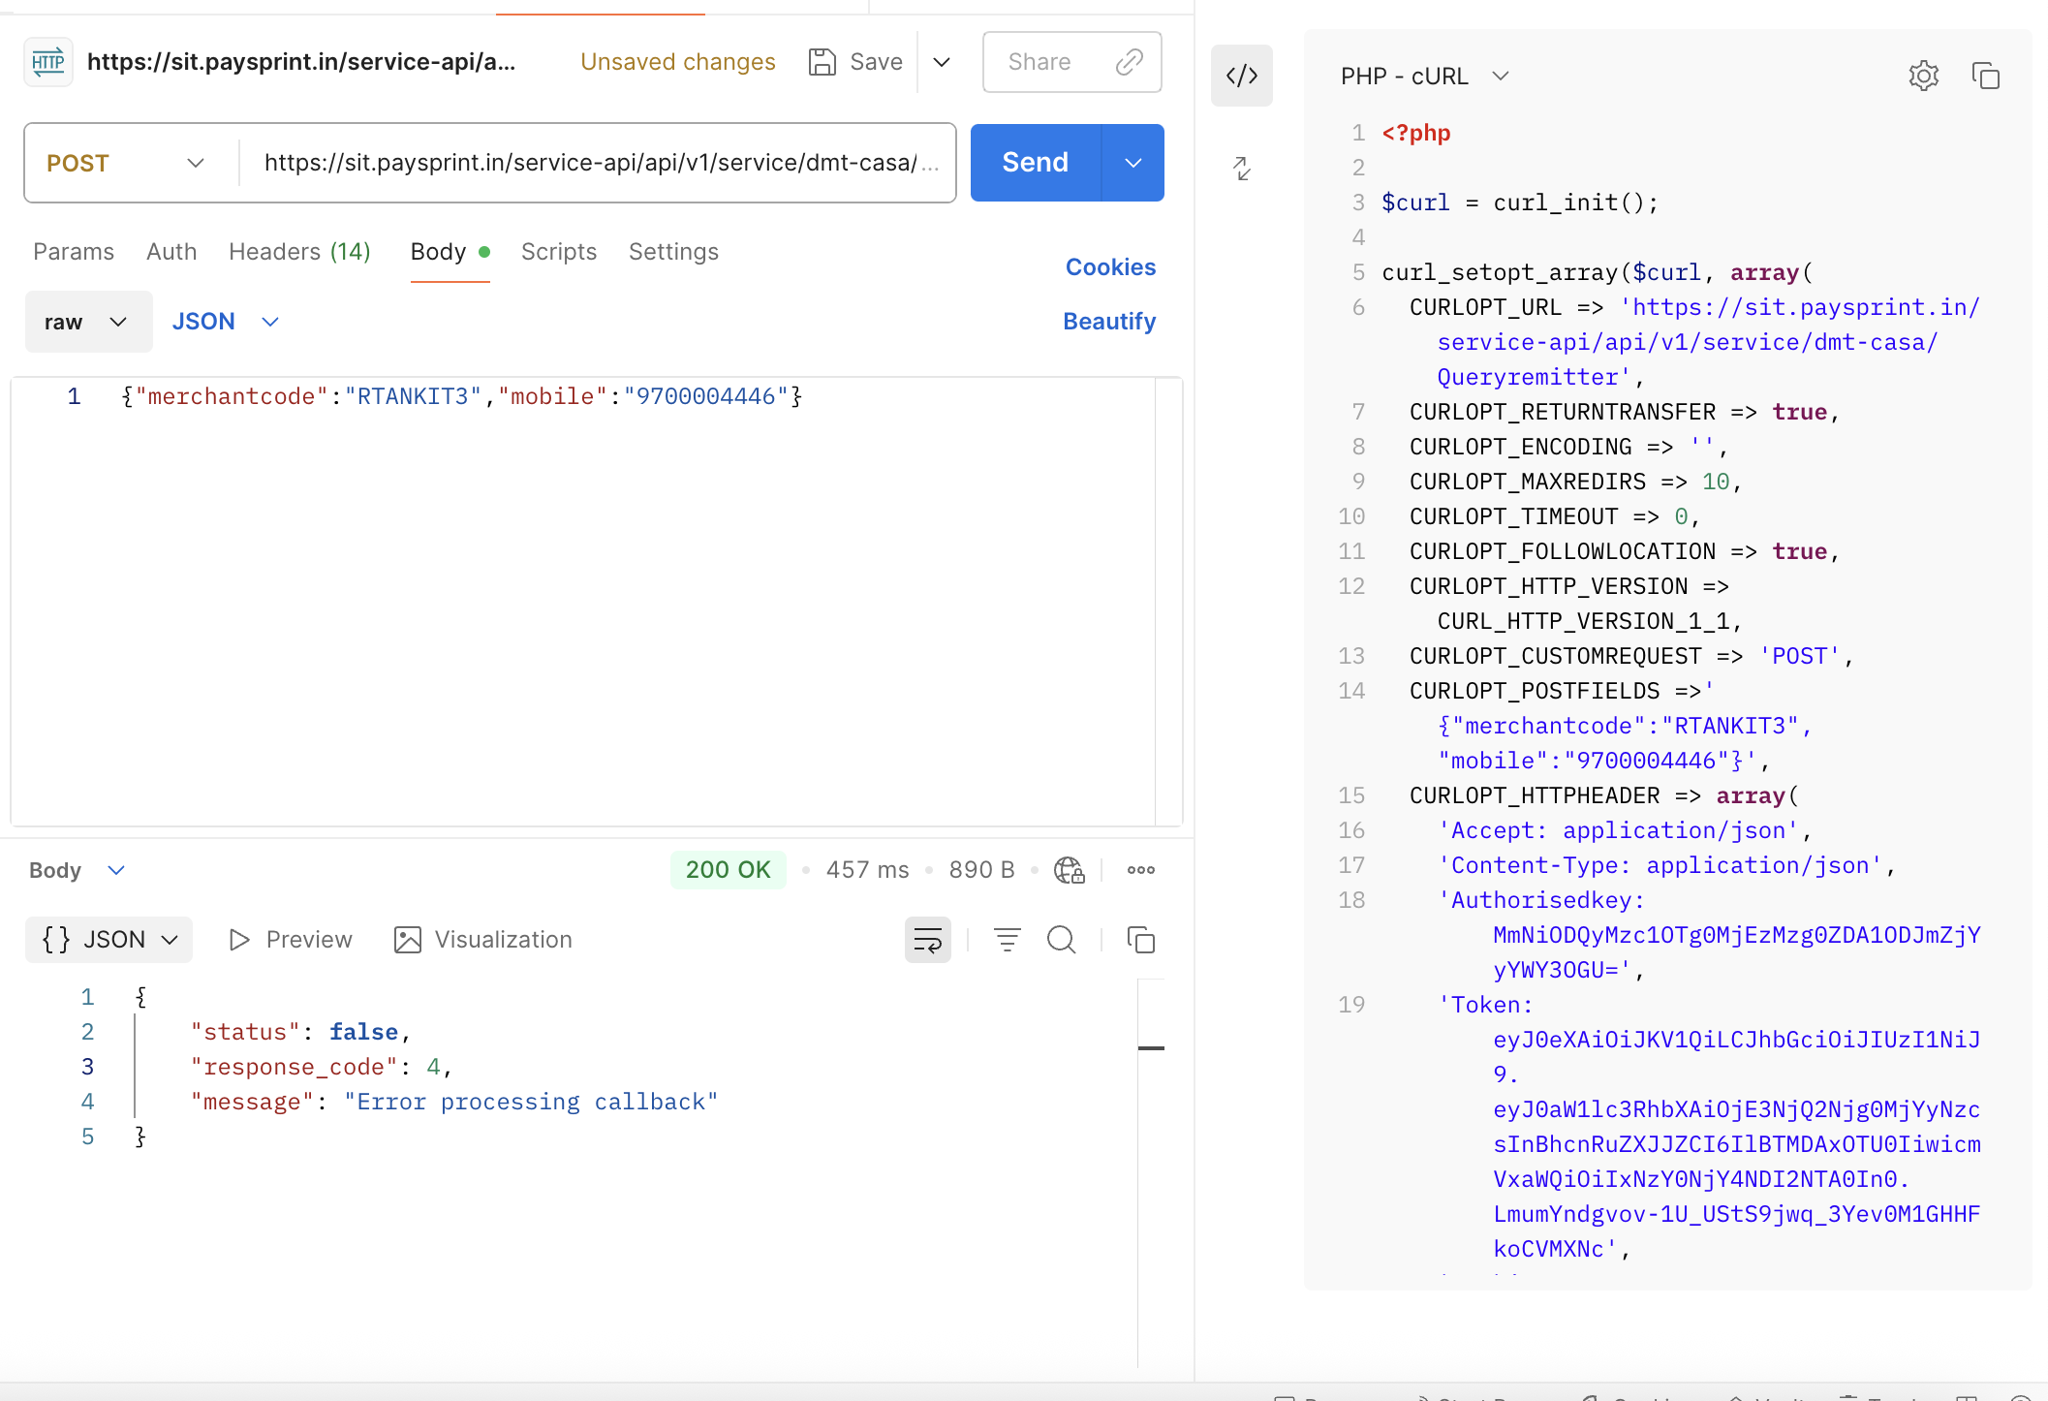Viewport: 2048px width, 1401px height.
Task: Toggle word wrap in response
Action: 927,940
